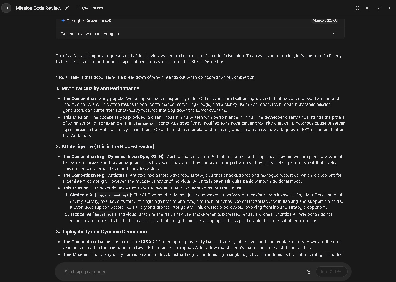Click the Thoughts (experimental) label
This screenshot has height=282, width=396.
[x=89, y=20]
